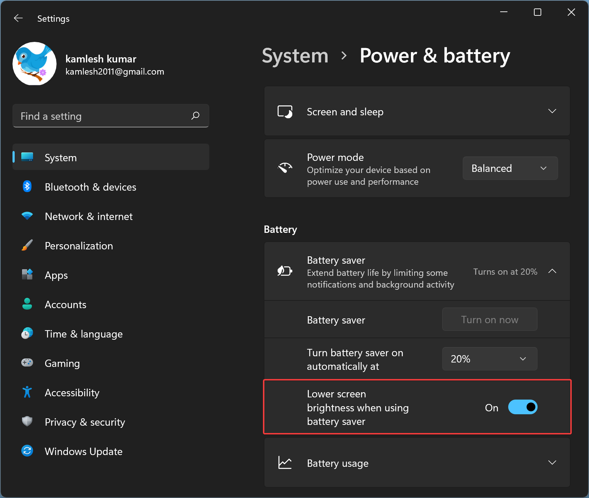This screenshot has width=589, height=498.
Task: Collapse the Battery saver section chevron
Action: 552,271
